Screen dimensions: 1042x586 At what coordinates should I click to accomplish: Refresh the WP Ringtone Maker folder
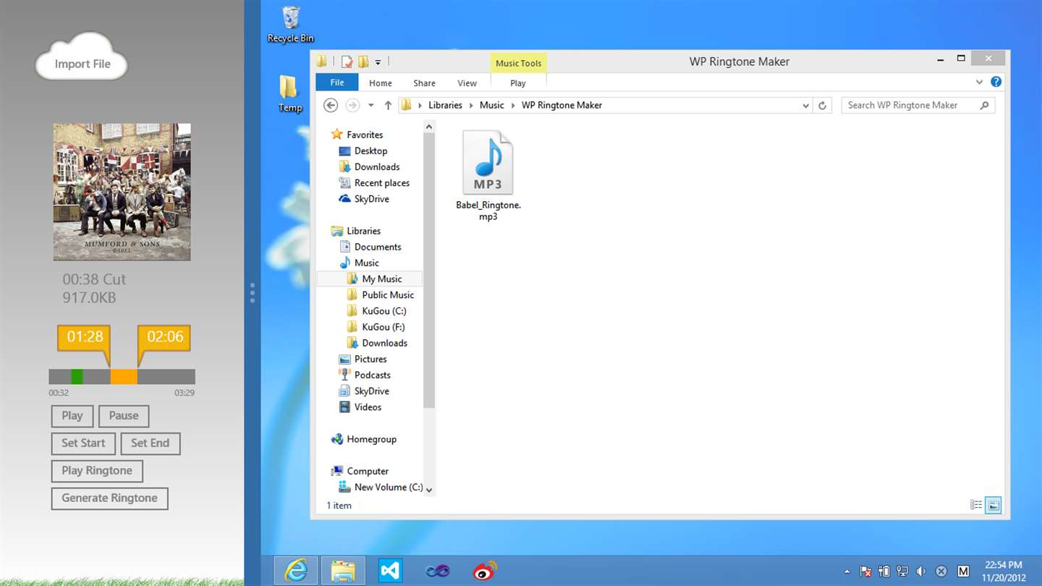click(x=822, y=105)
